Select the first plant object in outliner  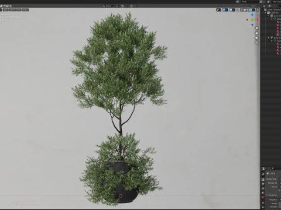pos(276,16)
